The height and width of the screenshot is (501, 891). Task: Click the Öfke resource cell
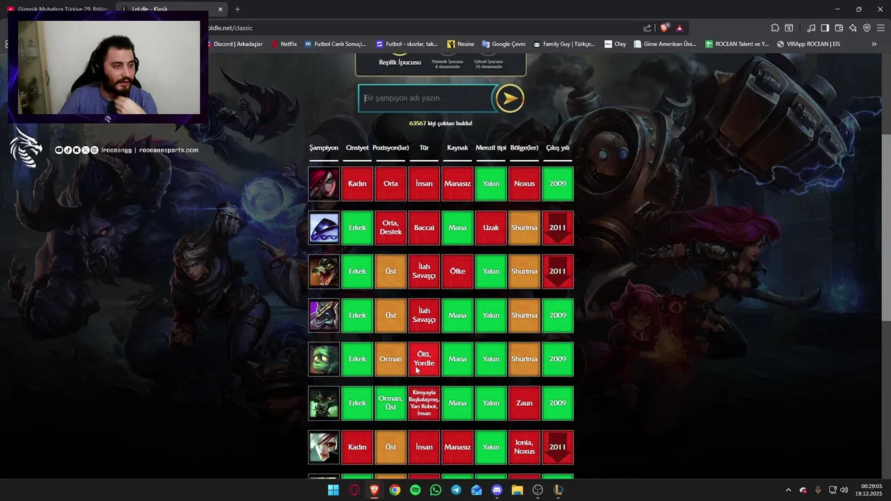[457, 271]
